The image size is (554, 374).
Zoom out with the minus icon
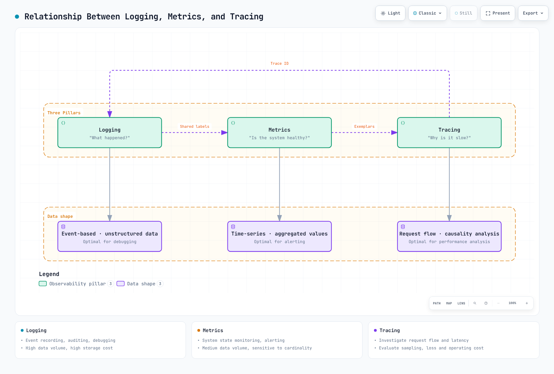pyautogui.click(x=498, y=303)
